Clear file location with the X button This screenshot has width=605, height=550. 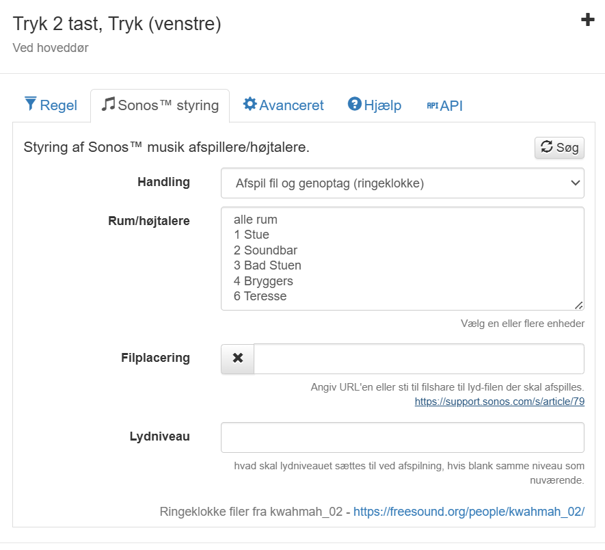click(237, 358)
